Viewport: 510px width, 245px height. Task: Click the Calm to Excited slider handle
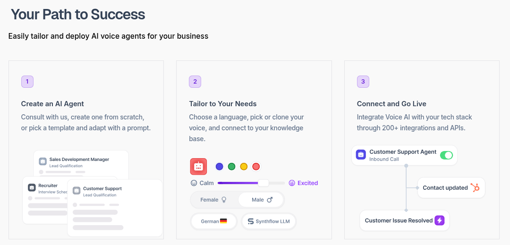pyautogui.click(x=263, y=183)
